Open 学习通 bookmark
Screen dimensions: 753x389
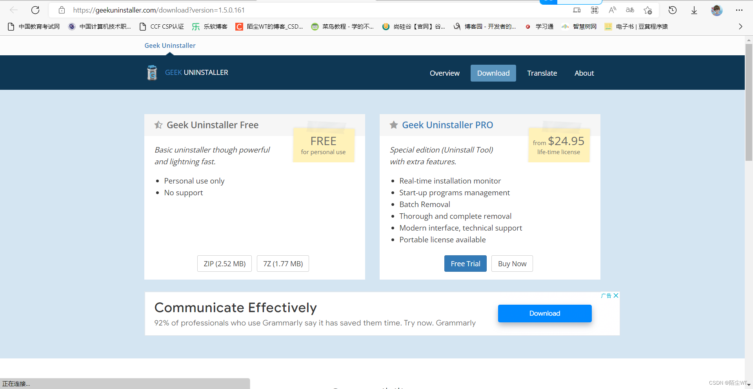[539, 27]
